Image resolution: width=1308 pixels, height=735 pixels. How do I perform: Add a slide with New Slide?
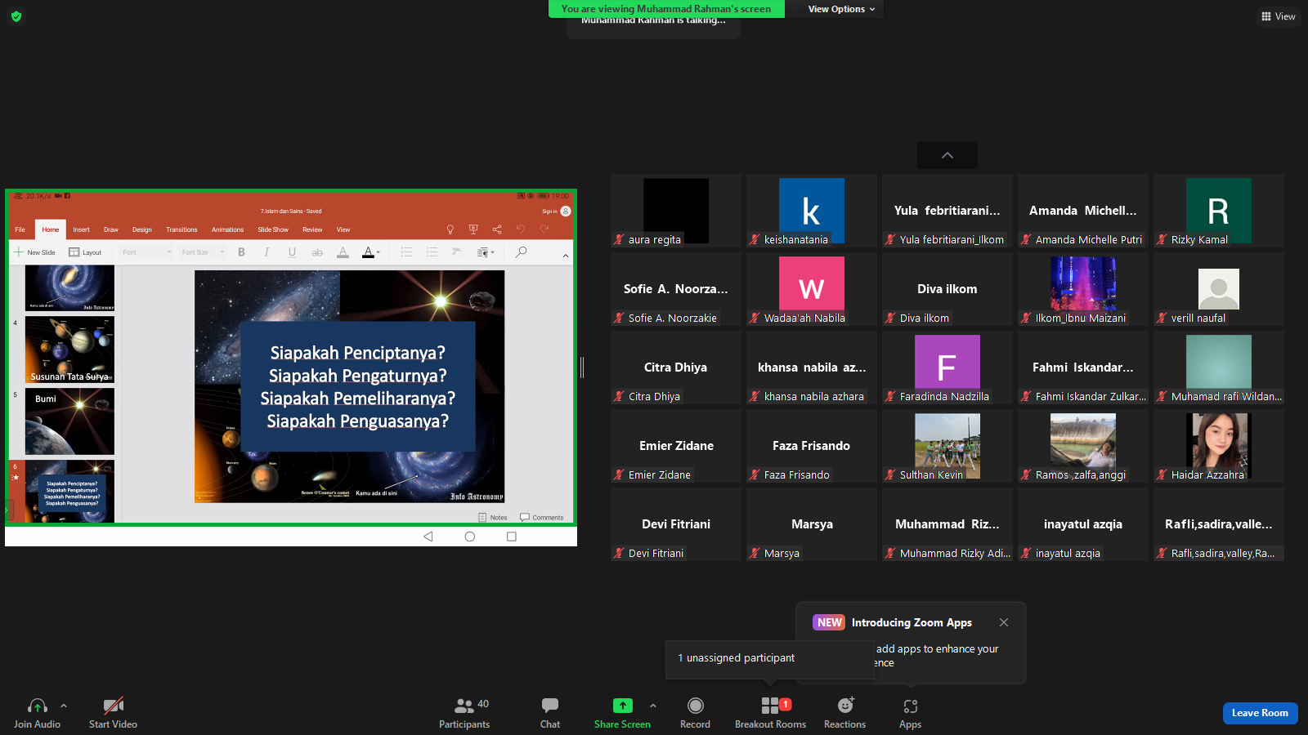[34, 252]
